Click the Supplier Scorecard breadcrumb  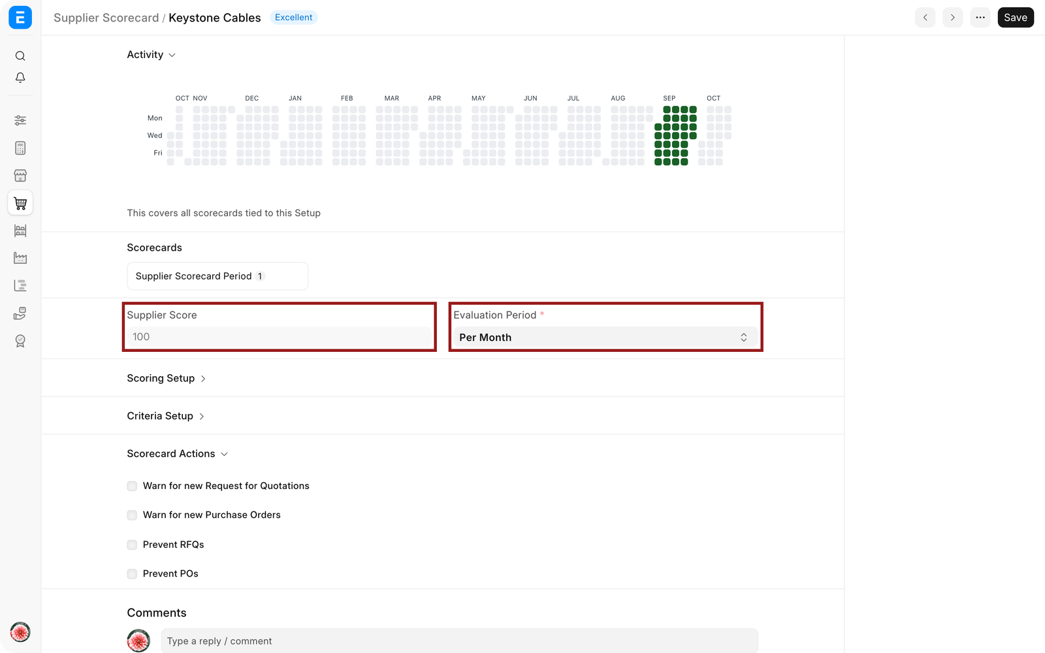(x=106, y=18)
